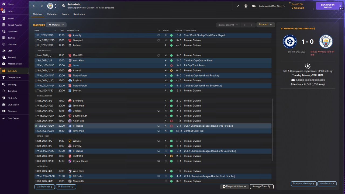Switch to the Reminders tab
The height and width of the screenshot is (194, 345).
click(x=79, y=14)
